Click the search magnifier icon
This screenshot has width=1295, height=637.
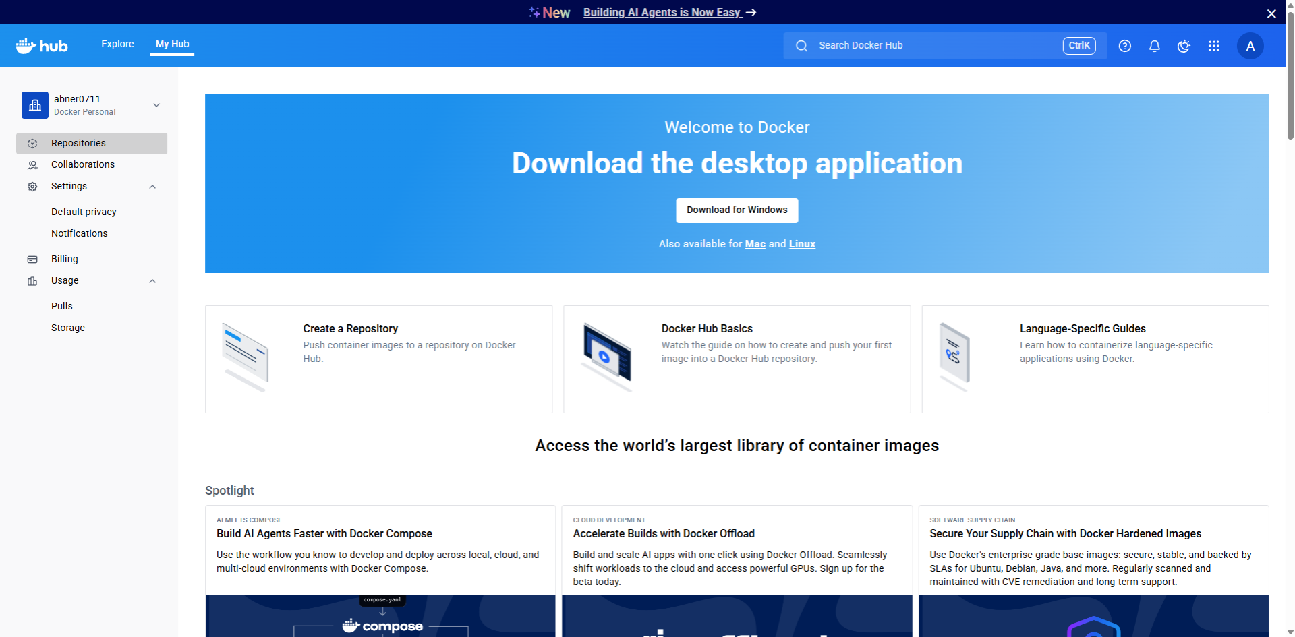(801, 46)
